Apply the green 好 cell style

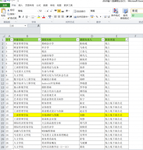click(x=137, y=15)
